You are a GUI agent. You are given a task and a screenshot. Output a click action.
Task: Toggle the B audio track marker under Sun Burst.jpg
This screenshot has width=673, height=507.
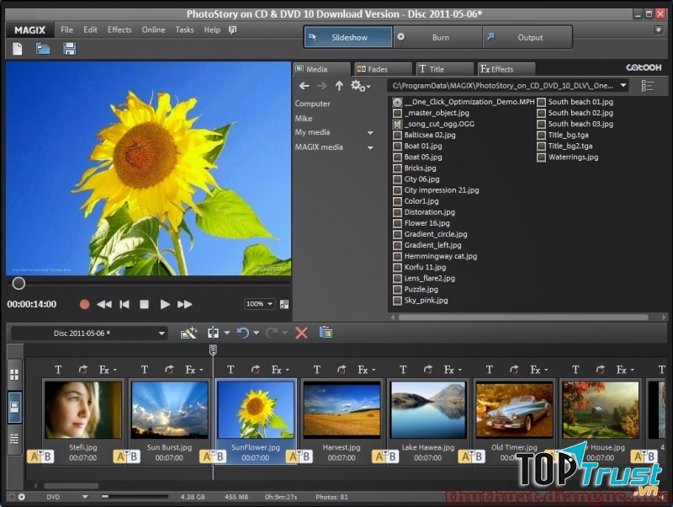click(x=133, y=456)
